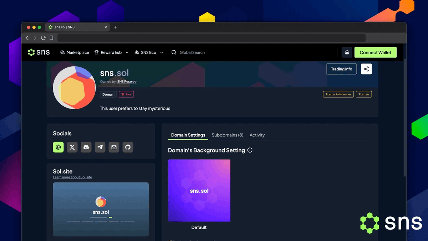428x241 pixels.
Task: Switch to the Activity tab
Action: pyautogui.click(x=257, y=135)
